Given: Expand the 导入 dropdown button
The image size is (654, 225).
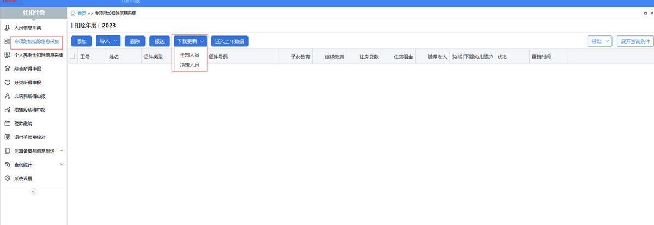Looking at the screenshot, I should pyautogui.click(x=108, y=41).
